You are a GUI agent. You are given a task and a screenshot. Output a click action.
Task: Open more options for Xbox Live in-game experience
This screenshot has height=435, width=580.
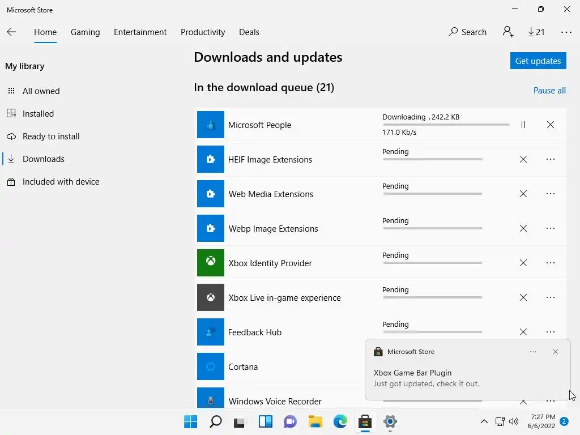[x=551, y=297]
